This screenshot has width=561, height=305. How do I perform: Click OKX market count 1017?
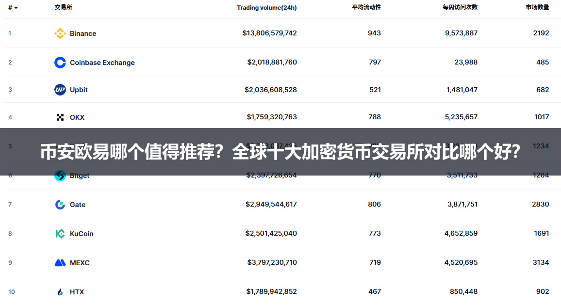coord(542,116)
